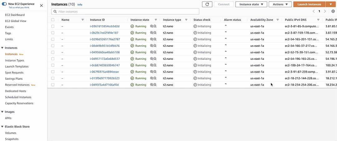The image size is (337, 141).
Task: Check the box for instance i-0495f3a4d7166af0d
Action: pyautogui.click(x=53, y=85)
